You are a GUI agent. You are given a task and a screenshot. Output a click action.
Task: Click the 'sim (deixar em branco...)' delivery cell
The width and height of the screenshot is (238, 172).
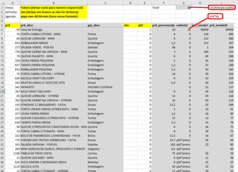click(x=54, y=12)
